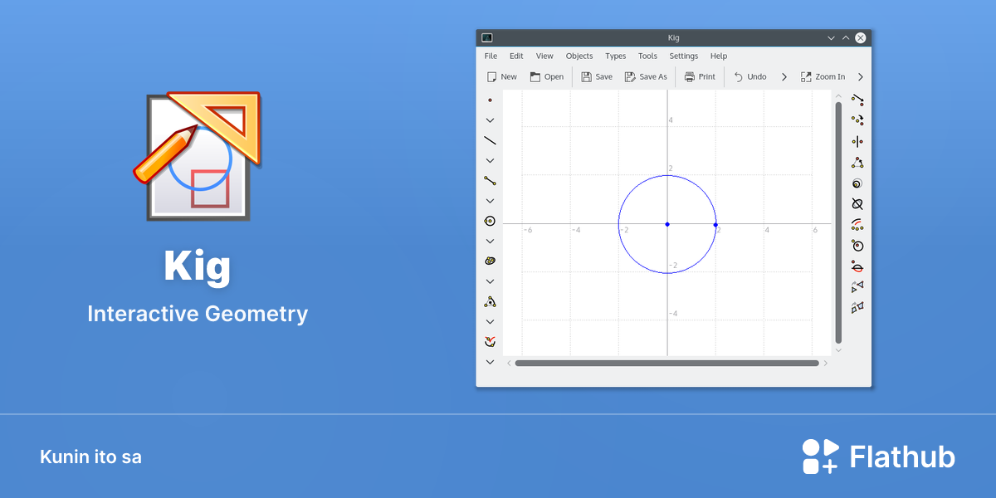Click the circle with red horizontal line icon

[x=857, y=266]
